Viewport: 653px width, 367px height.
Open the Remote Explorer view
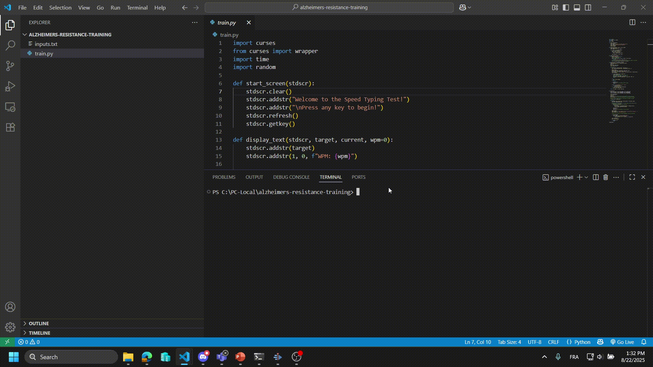pyautogui.click(x=10, y=107)
